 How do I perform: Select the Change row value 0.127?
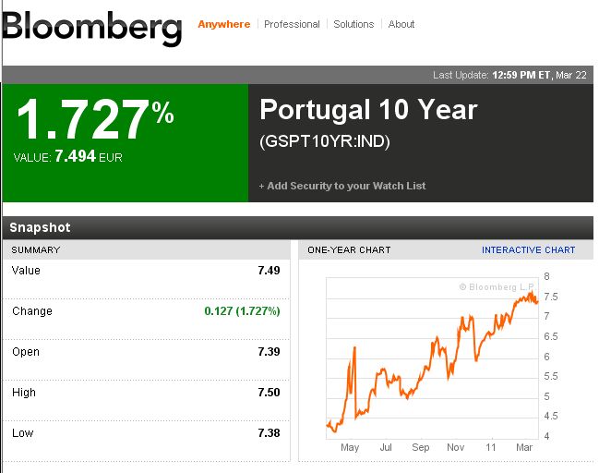point(242,311)
